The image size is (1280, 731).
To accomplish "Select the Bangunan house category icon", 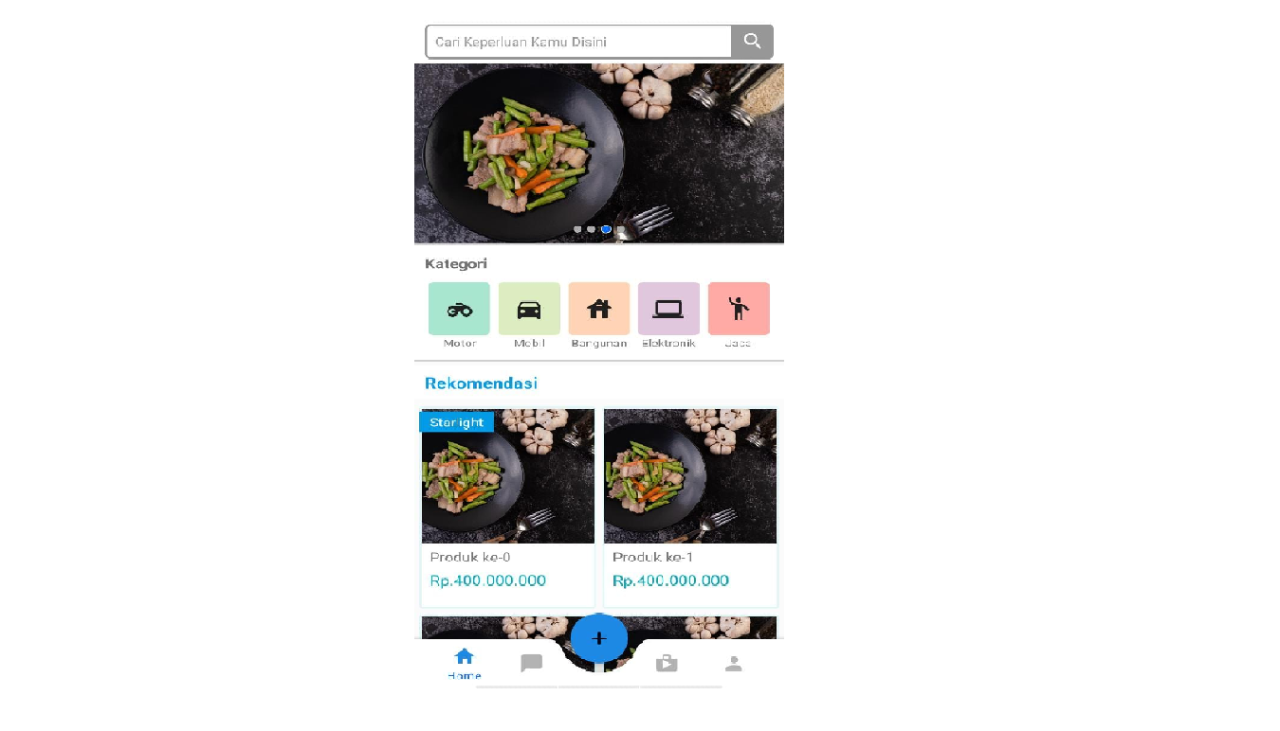I will pyautogui.click(x=599, y=309).
